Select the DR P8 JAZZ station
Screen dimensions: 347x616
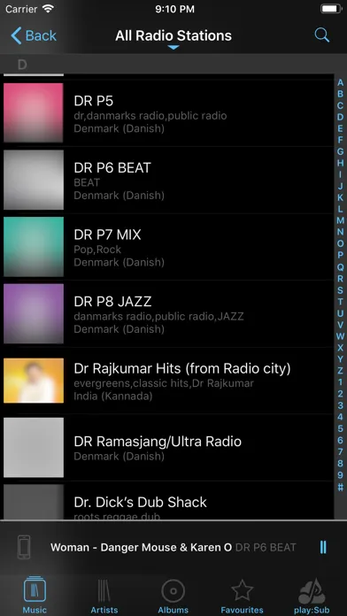[167, 313]
